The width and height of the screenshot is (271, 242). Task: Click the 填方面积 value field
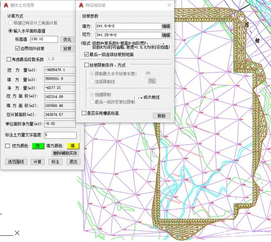point(60,106)
